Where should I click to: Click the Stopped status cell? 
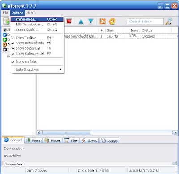click(x=149, y=36)
